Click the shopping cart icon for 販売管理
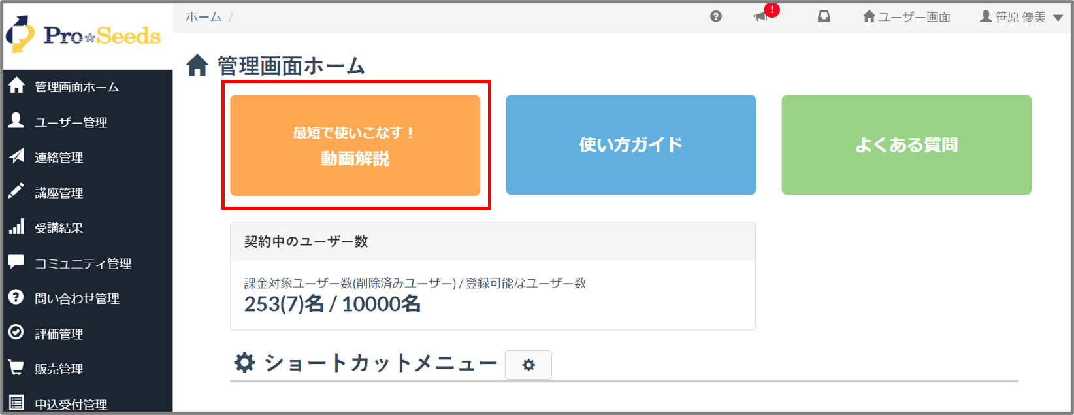 [16, 369]
